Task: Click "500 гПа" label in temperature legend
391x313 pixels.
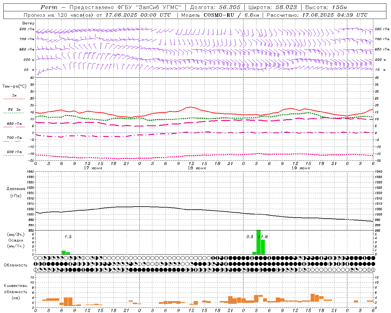Action: (x=14, y=152)
